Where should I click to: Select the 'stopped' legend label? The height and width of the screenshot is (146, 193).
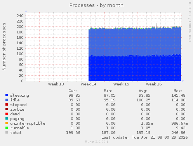coord(18,105)
